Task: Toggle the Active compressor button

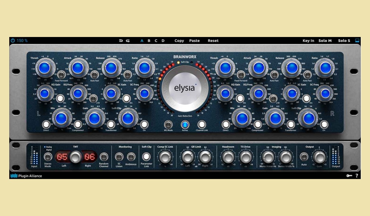Action: 185,125
